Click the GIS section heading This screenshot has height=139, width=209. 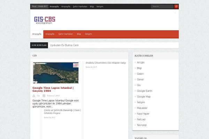(x=34, y=56)
